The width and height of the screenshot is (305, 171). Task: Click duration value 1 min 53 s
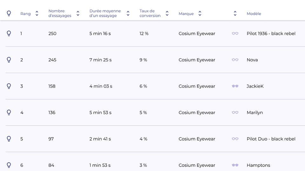point(100,165)
